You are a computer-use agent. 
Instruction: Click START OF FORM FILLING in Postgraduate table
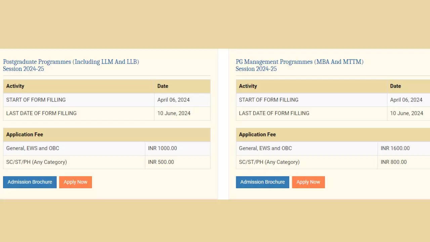[x=36, y=100]
